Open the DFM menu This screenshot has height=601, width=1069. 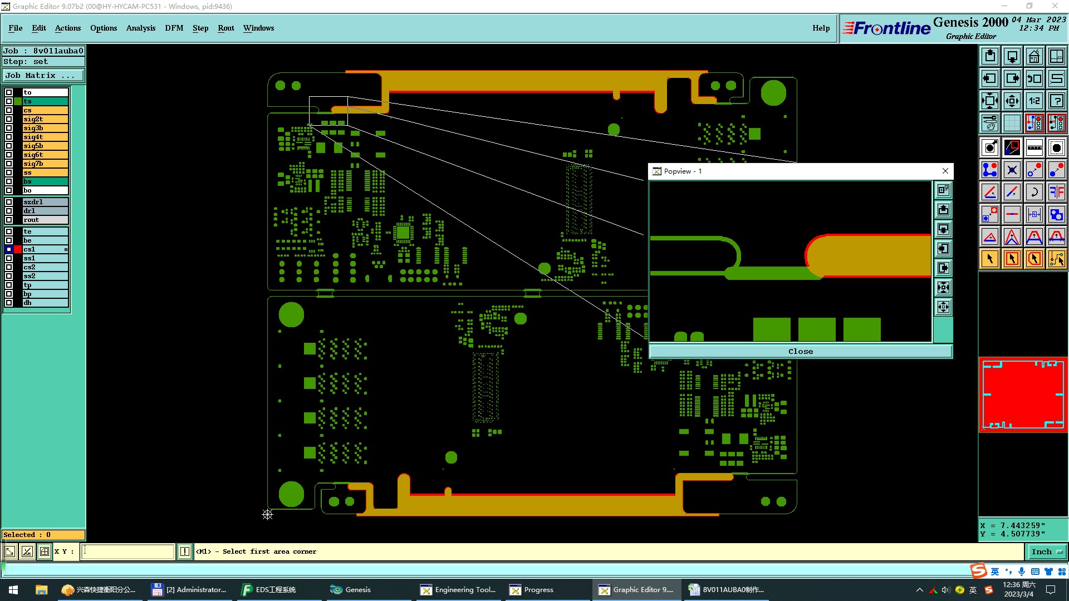(x=174, y=28)
